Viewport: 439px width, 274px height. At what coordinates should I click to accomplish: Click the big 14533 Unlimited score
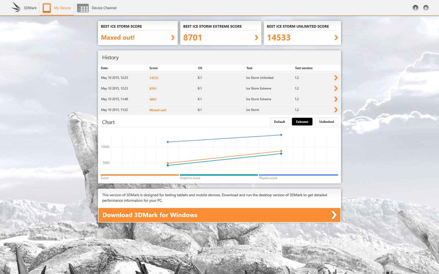[279, 38]
